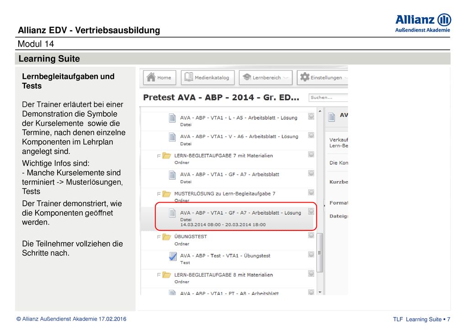The width and height of the screenshot is (468, 331).
Task: Click date range 14.03.2014 08:00 - 20.03.2014 18:00
Action: pos(223,225)
